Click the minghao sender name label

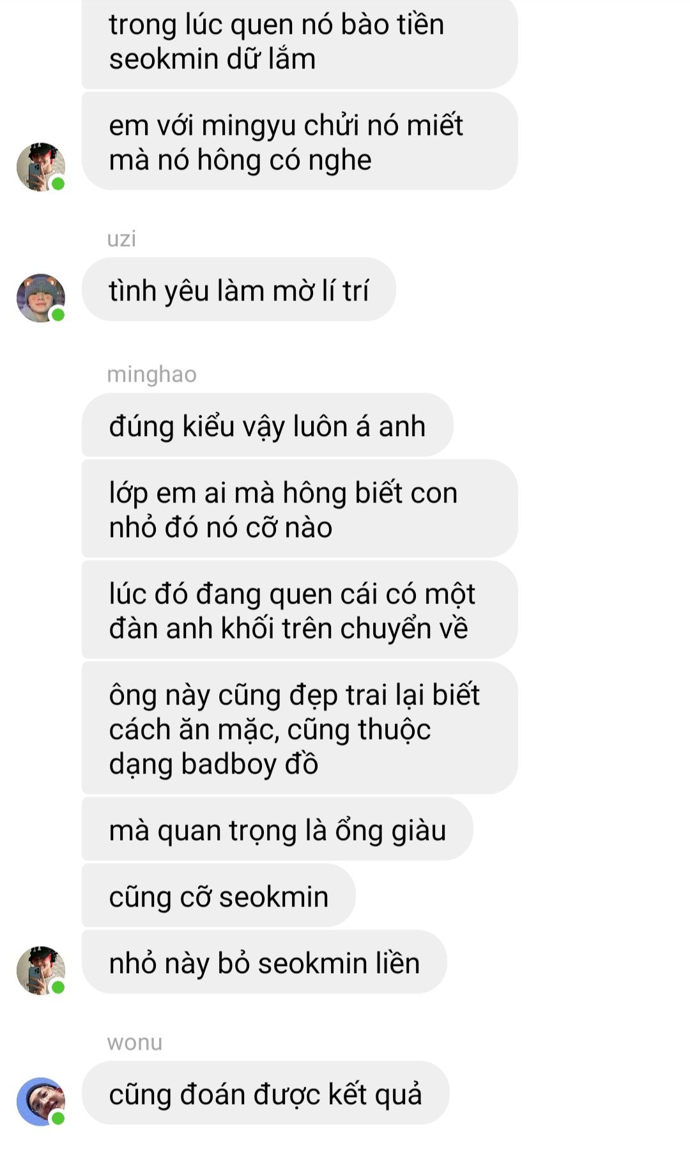point(151,374)
